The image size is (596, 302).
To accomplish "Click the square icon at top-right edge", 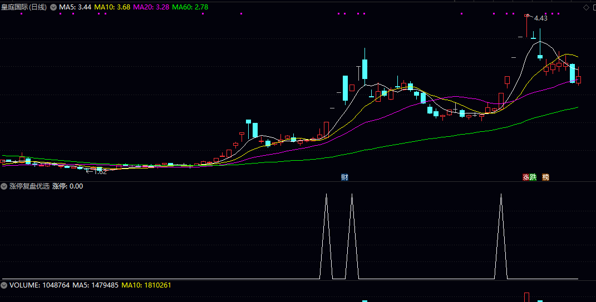I will click(593, 7).
